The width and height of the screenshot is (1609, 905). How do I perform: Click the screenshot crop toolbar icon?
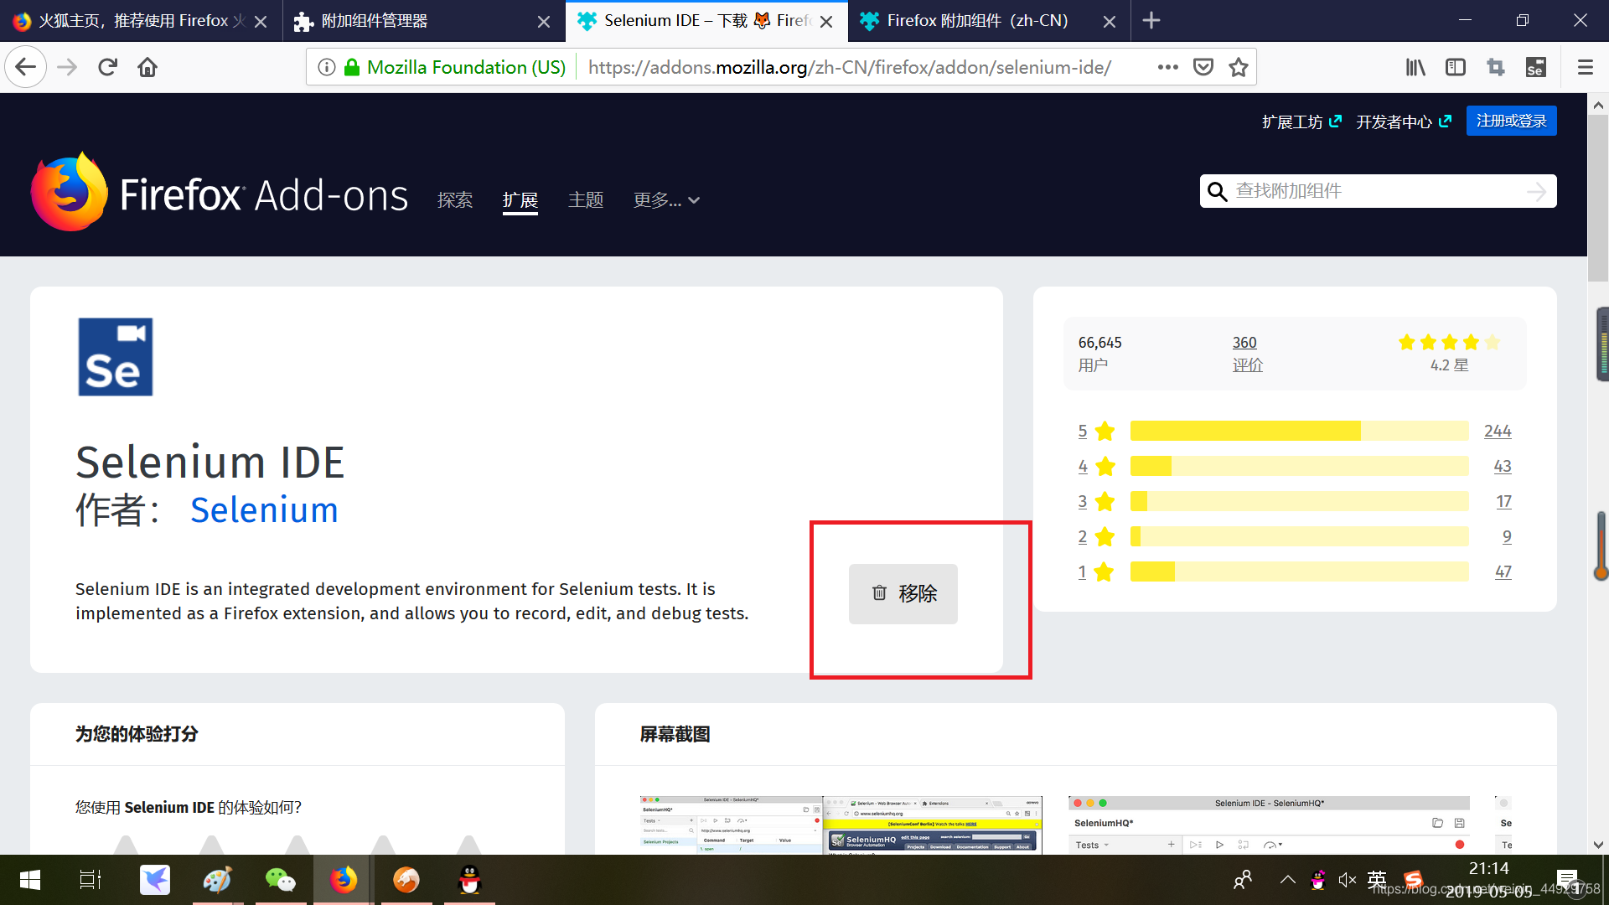click(1496, 67)
